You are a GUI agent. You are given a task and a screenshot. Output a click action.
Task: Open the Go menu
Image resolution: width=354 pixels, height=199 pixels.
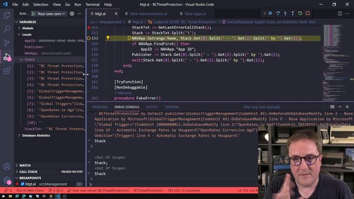[67, 4]
